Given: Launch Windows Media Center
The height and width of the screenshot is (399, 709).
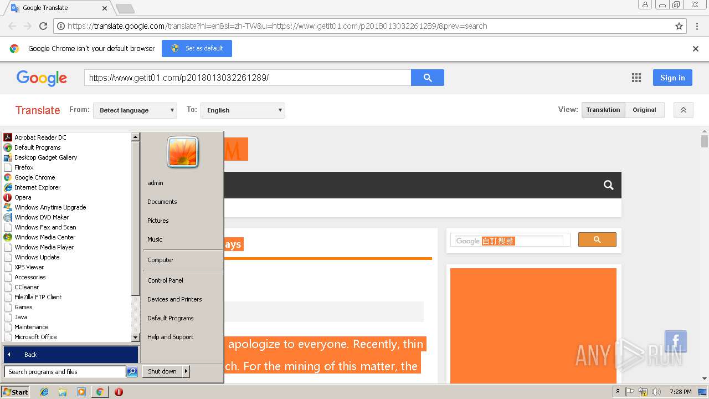Looking at the screenshot, I should [44, 237].
